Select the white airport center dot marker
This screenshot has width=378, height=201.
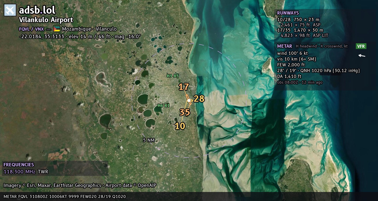[189, 100]
